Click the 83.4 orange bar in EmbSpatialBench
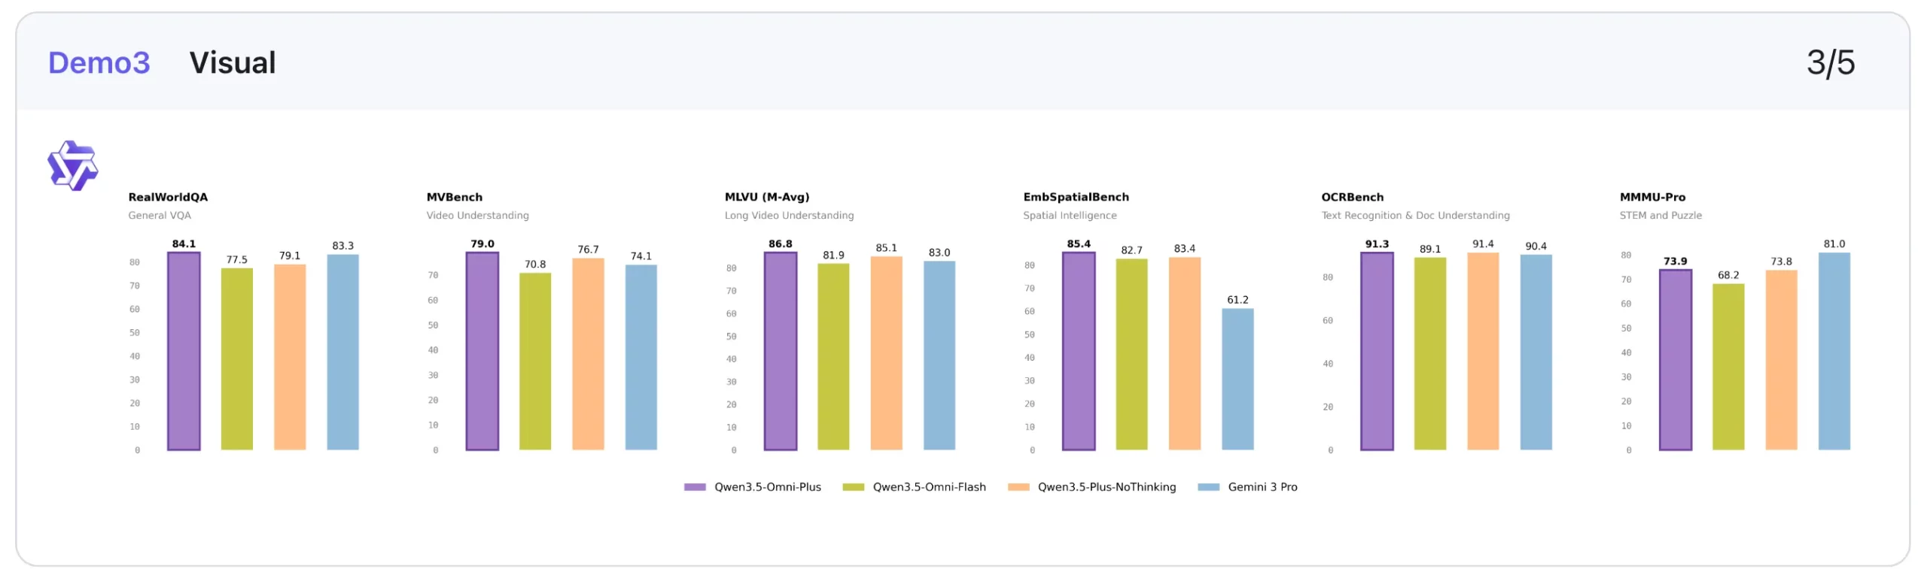The height and width of the screenshot is (581, 1927). (1185, 354)
